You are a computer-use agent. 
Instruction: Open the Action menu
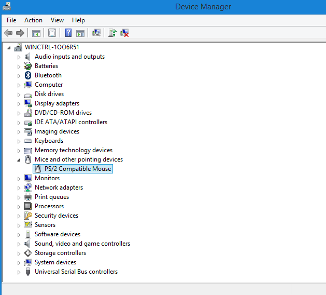(x=33, y=20)
